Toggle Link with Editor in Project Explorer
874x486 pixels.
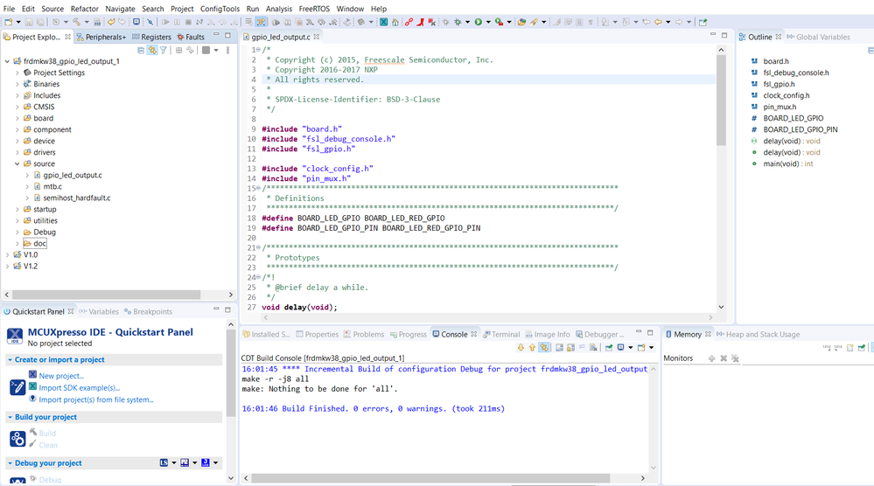[151, 50]
